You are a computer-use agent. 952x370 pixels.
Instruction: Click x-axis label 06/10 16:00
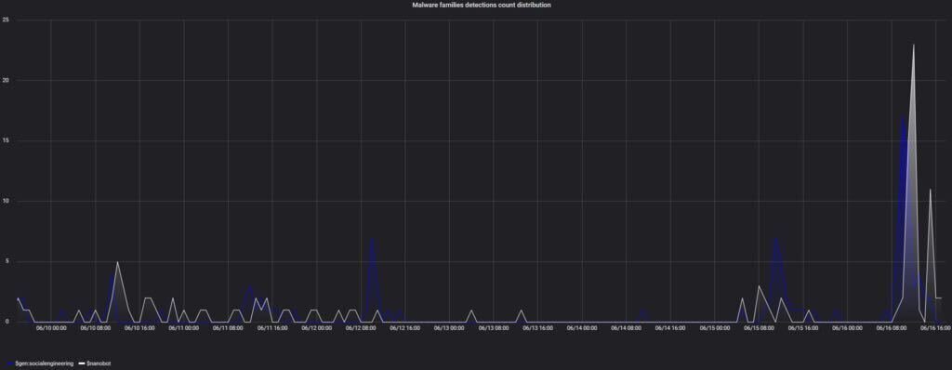tap(139, 329)
